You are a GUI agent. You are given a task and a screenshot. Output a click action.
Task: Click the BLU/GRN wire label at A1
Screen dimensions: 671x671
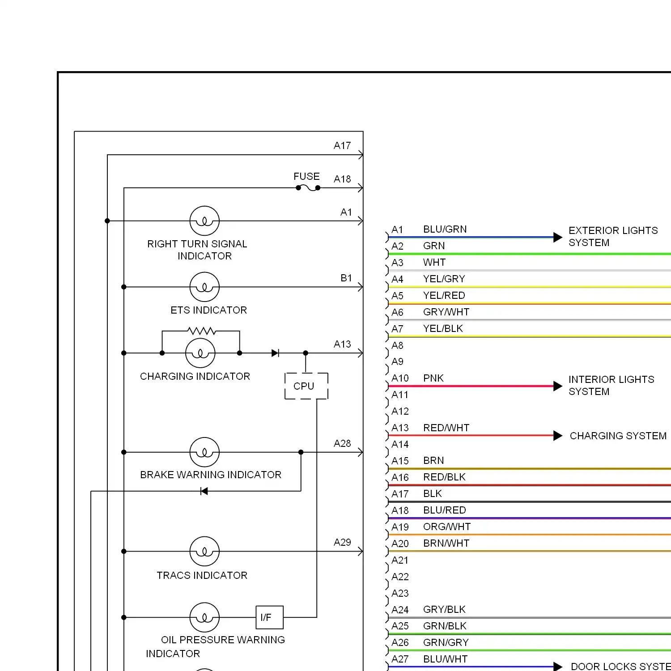pos(445,229)
